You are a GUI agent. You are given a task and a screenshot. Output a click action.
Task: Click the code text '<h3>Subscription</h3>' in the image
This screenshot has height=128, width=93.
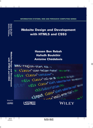coord(49,88)
